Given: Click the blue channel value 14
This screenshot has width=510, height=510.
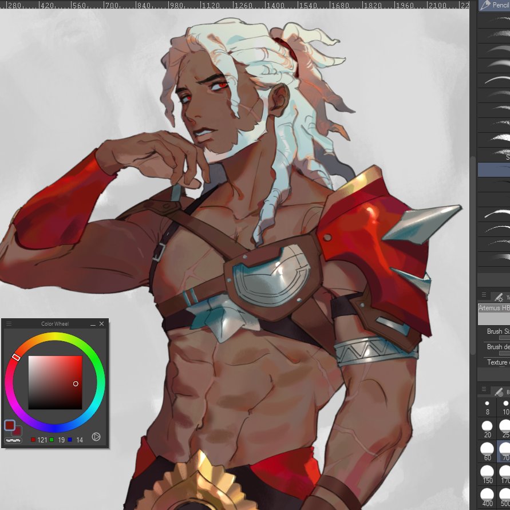Looking at the screenshot, I should (80, 440).
